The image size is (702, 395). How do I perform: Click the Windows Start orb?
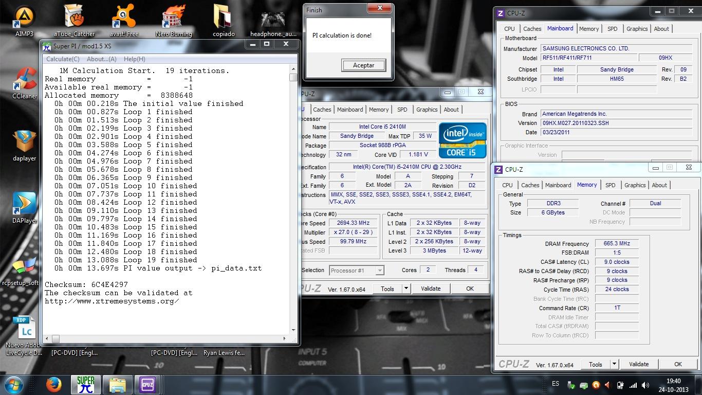pyautogui.click(x=13, y=384)
